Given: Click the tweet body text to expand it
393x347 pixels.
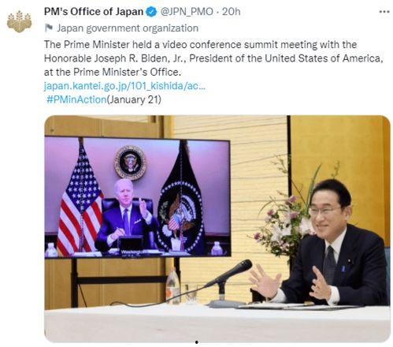Looking at the screenshot, I should [213, 58].
